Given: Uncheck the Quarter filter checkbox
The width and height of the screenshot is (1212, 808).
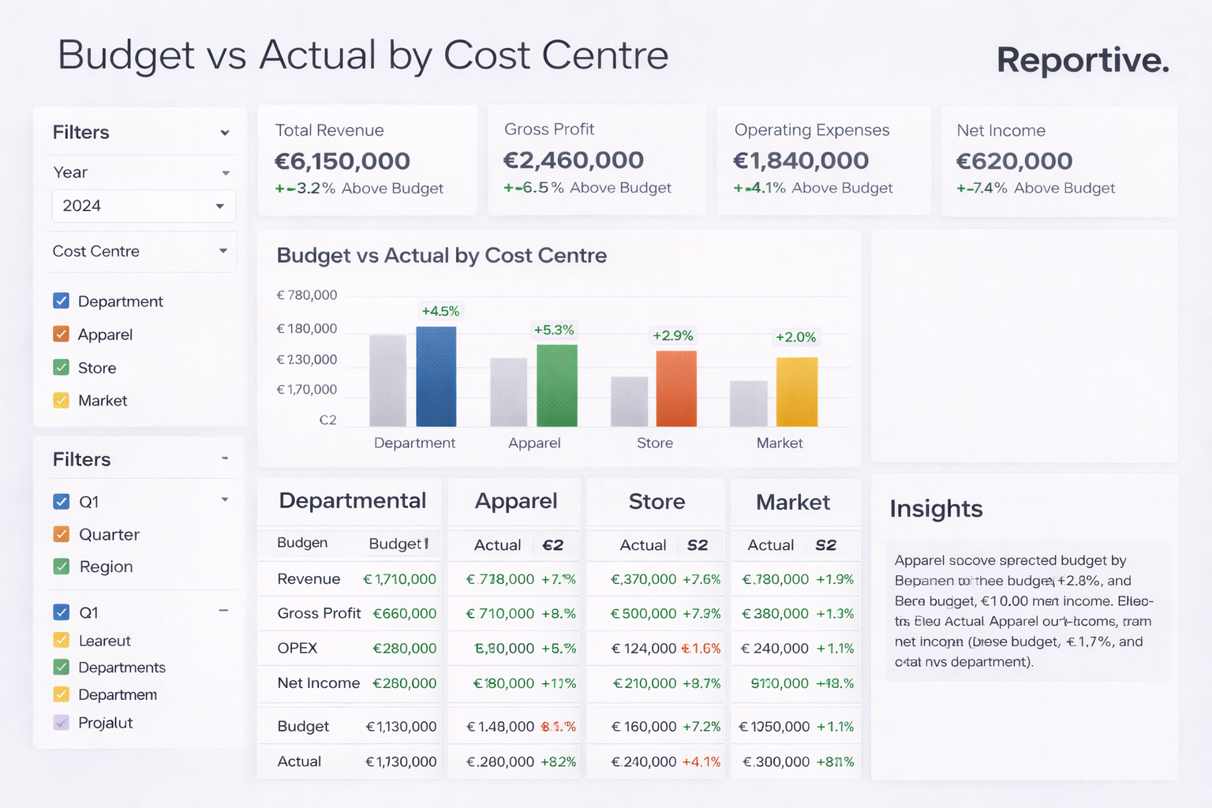Looking at the screenshot, I should pyautogui.click(x=62, y=534).
